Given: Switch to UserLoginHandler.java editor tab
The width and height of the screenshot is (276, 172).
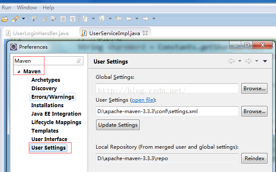Looking at the screenshot, I should coord(37,33).
